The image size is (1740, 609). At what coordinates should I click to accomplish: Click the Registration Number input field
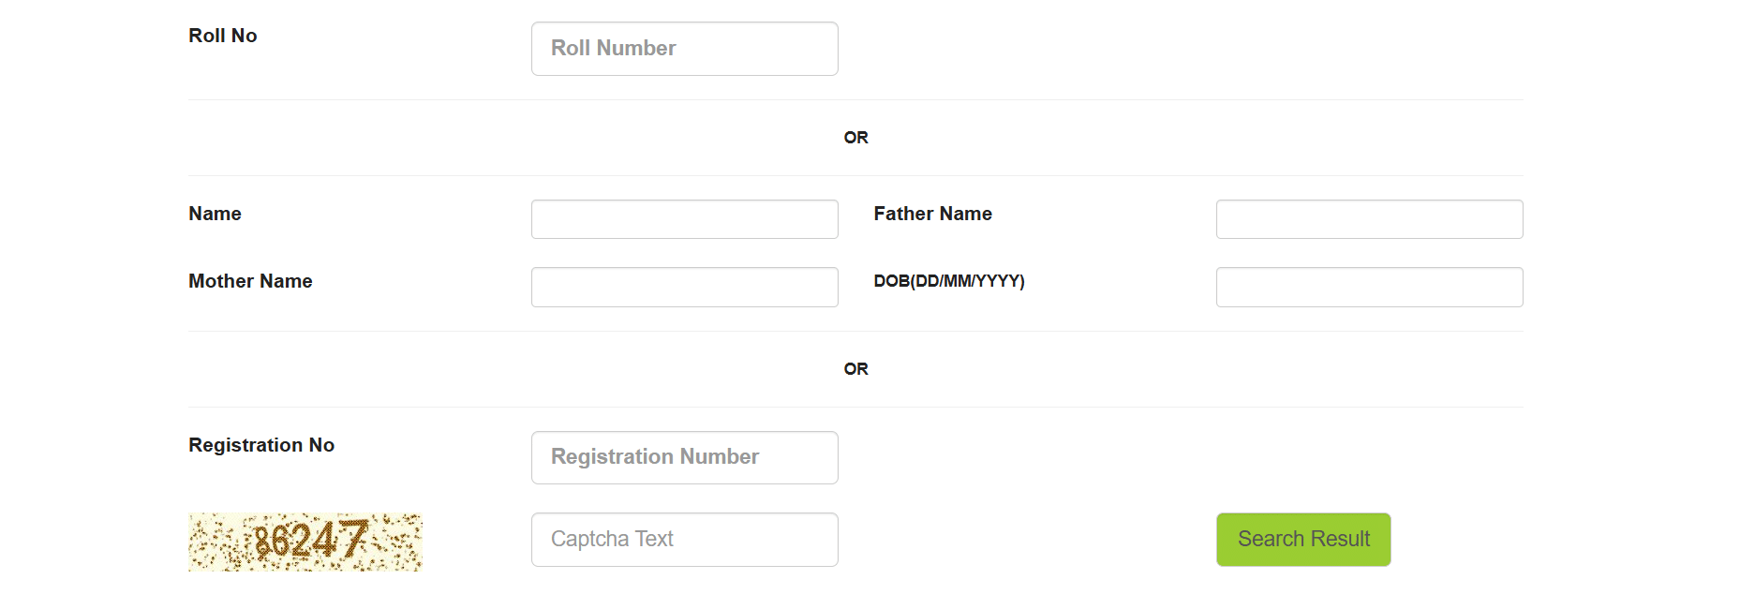[684, 457]
